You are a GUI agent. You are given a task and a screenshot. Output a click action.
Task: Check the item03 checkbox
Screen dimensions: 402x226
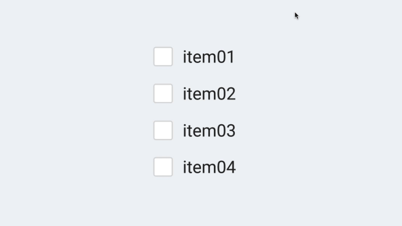point(163,130)
